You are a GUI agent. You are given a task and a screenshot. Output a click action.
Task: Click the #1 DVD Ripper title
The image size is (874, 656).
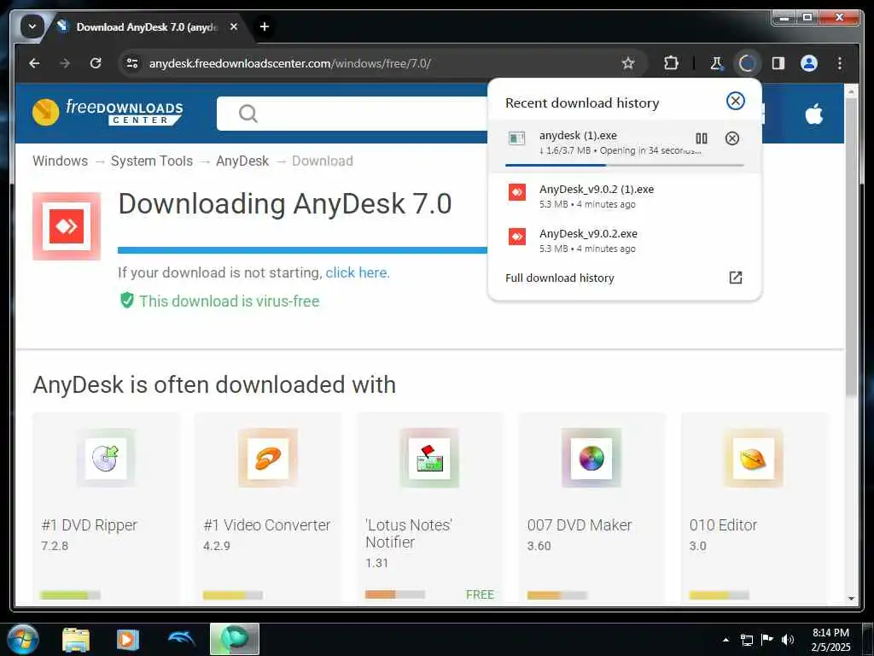click(x=89, y=525)
